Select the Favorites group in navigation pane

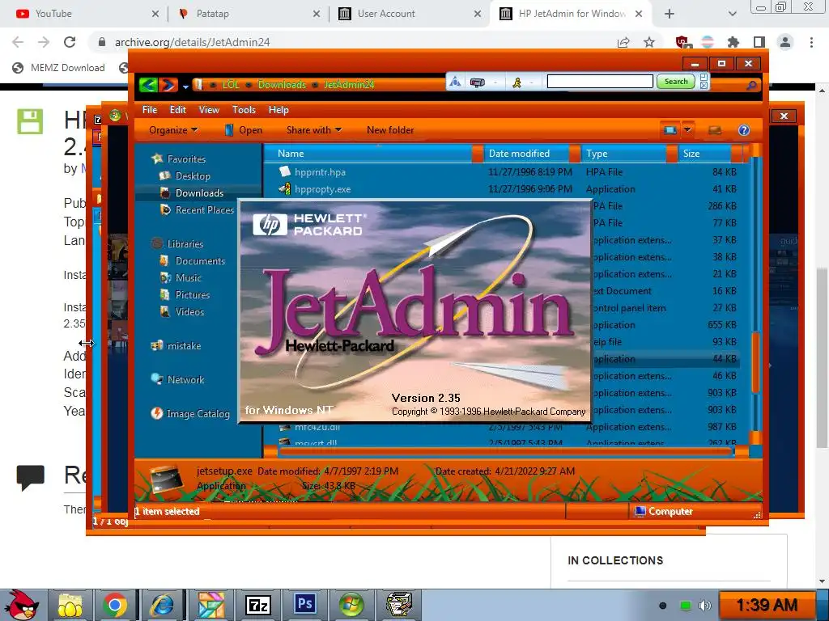click(x=179, y=159)
